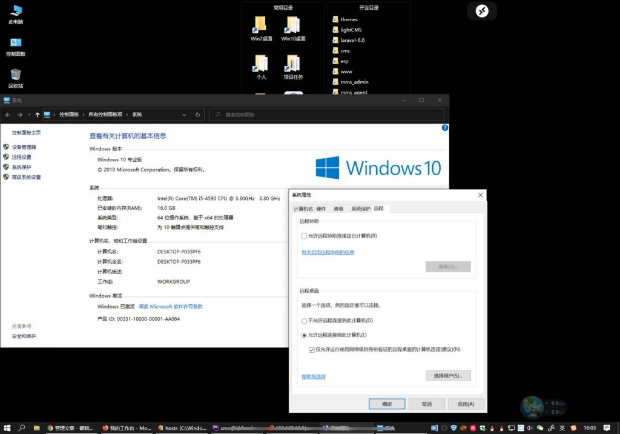Open recent locations dropdown arrow

coord(29,115)
